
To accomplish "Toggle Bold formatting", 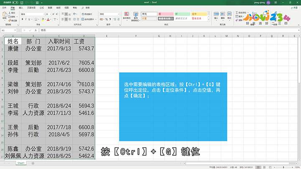I will tap(22, 19).
